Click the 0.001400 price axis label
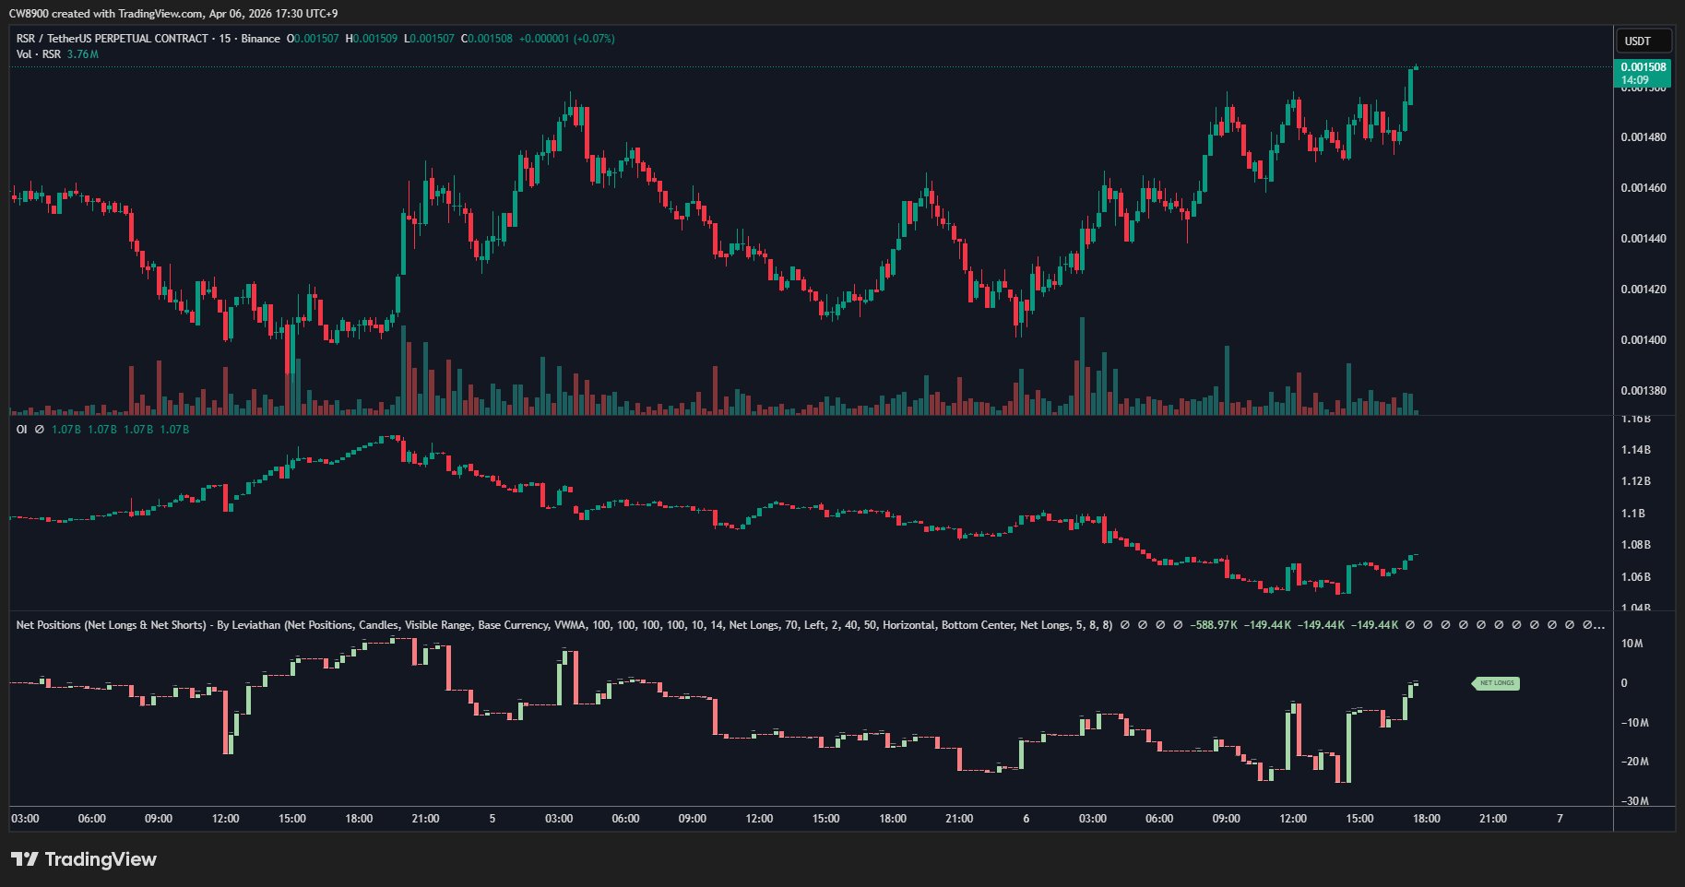This screenshot has width=1685, height=887. pyautogui.click(x=1643, y=340)
